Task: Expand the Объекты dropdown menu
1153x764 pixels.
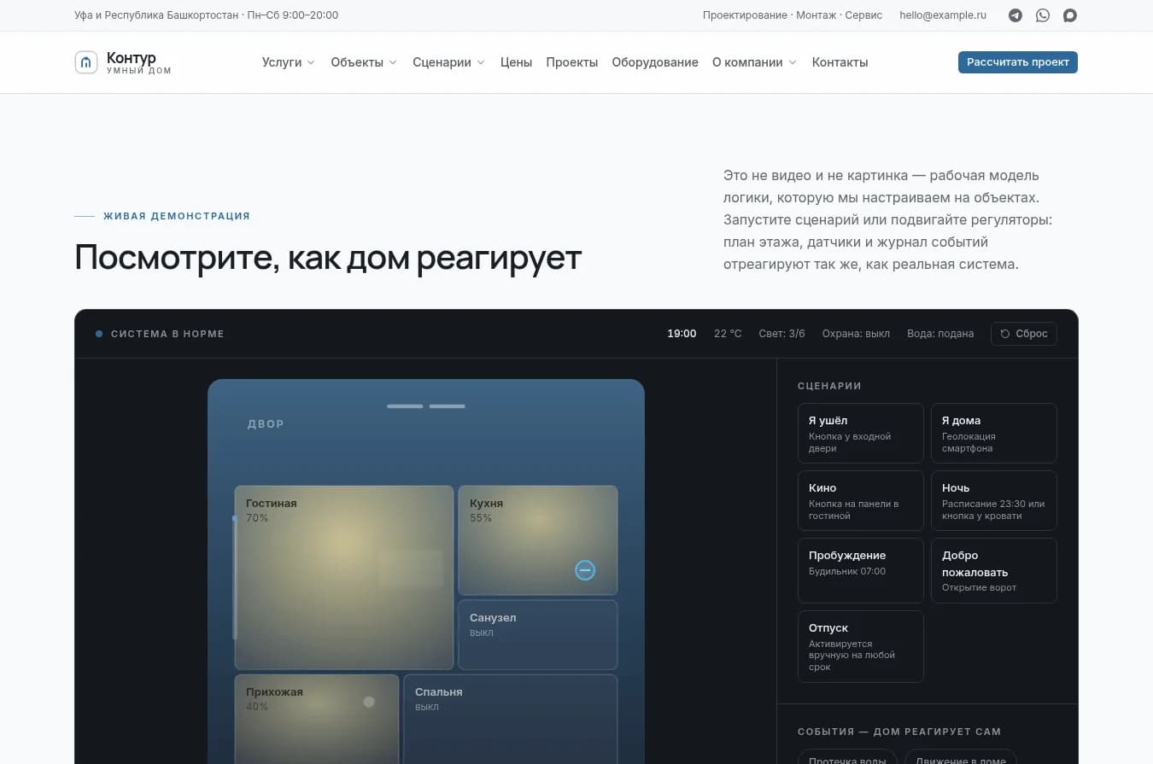Action: pos(364,62)
